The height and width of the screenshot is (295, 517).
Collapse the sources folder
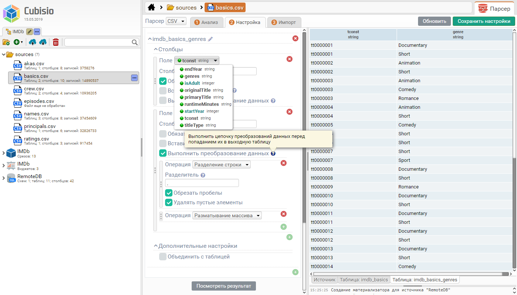(4, 55)
